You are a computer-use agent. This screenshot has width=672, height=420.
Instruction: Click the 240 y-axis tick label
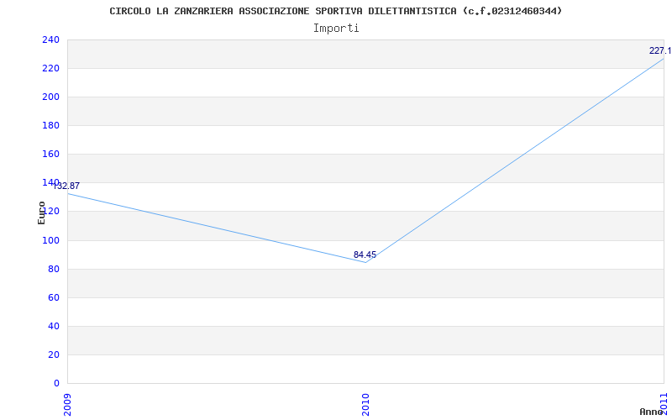pyautogui.click(x=50, y=39)
